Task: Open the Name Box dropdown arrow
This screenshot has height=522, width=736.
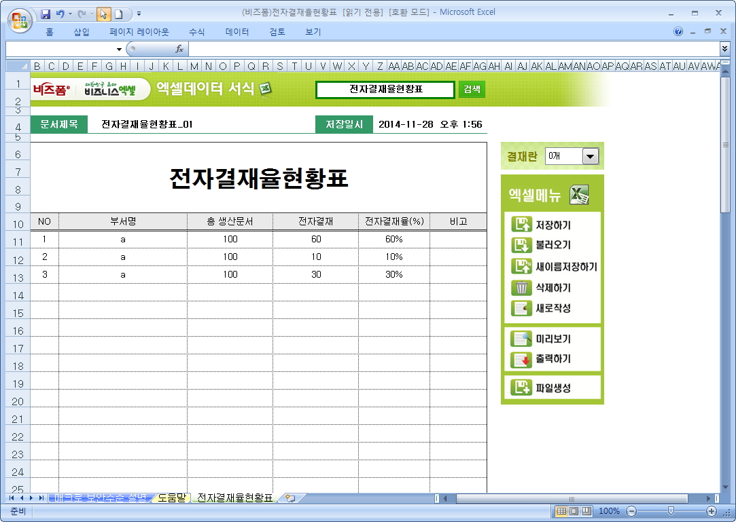Action: click(x=120, y=49)
